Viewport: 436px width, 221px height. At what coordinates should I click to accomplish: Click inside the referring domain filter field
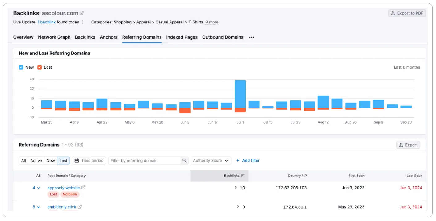[x=145, y=160]
